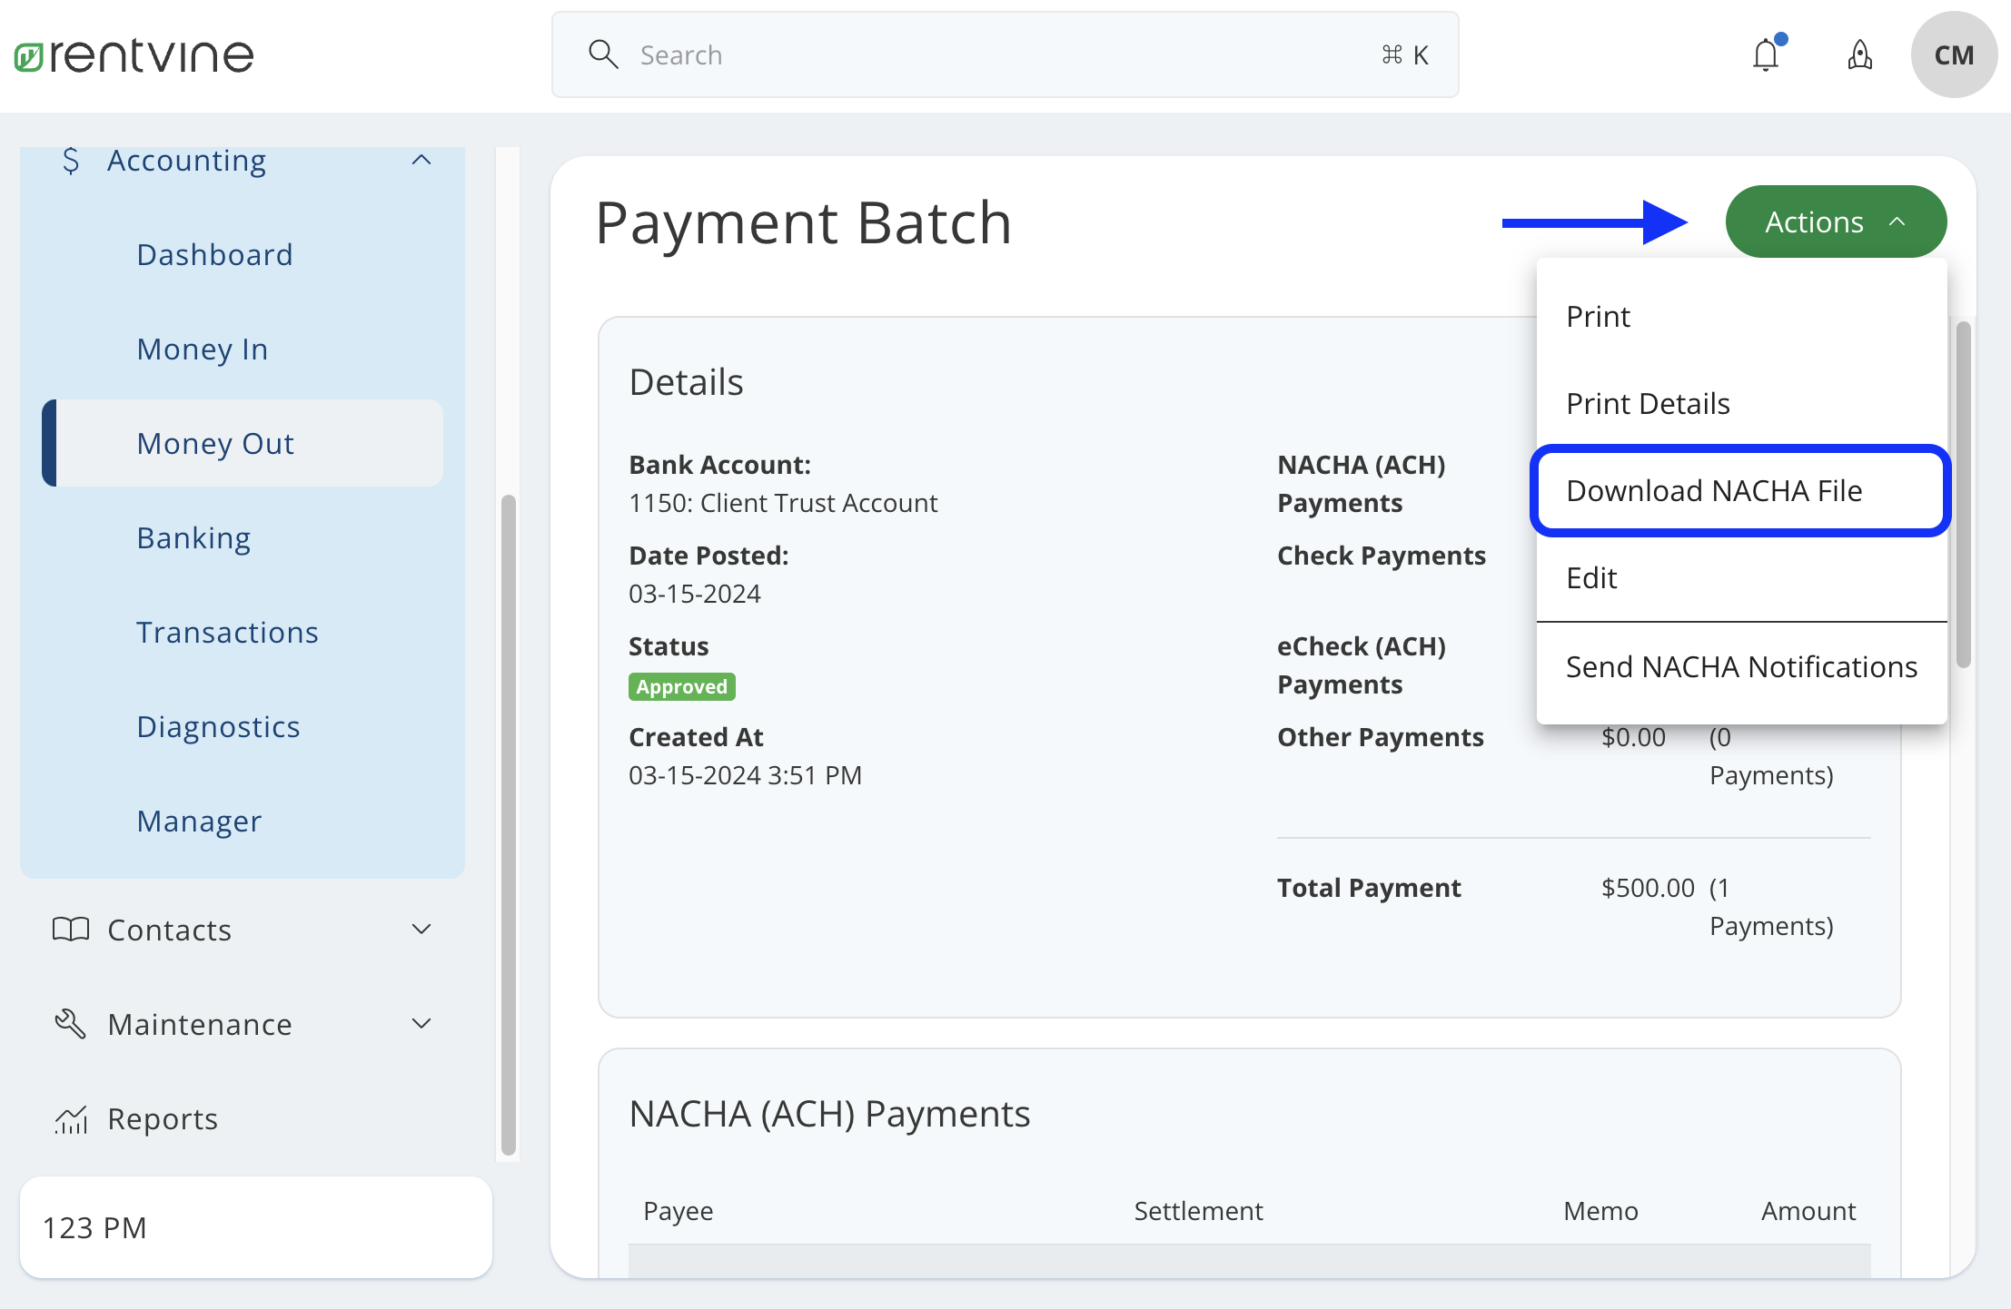Click inside the Search field
Screen dimensions: 2011x1309
point(908,54)
